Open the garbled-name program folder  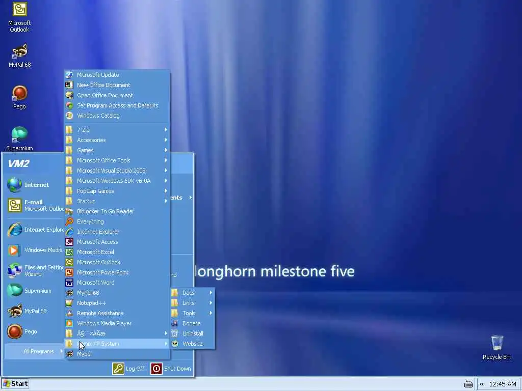pos(117,333)
